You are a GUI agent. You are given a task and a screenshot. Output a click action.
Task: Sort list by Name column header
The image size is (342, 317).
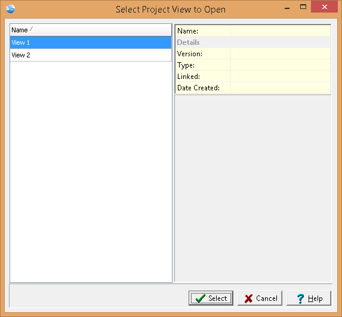(x=91, y=30)
